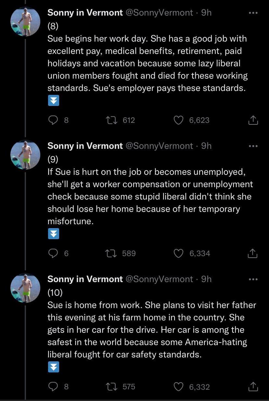Viewport: 269px width, 401px height.
Task: Click the down-arrow emoji under tweet (8)
Action: point(54,101)
